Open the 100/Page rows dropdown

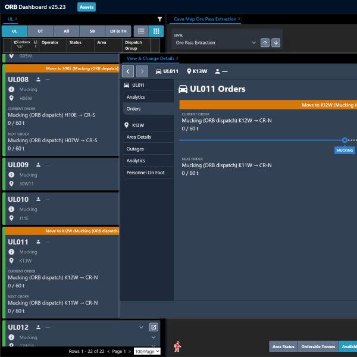147,351
